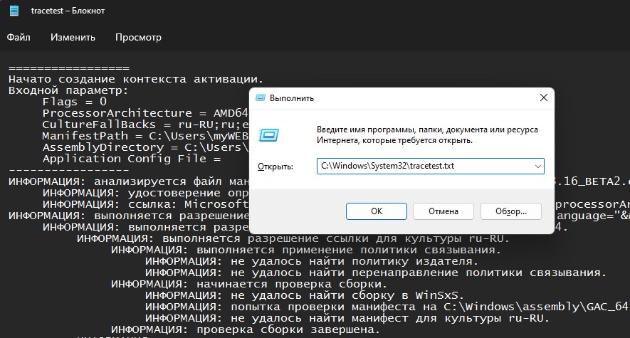The image size is (630, 338).
Task: Click line 'выполняется применение политики связывания.'
Action: coord(306,250)
